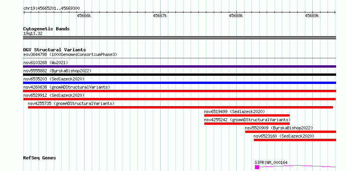
Task: Click the 45666k ruler label
Action: [84, 16]
